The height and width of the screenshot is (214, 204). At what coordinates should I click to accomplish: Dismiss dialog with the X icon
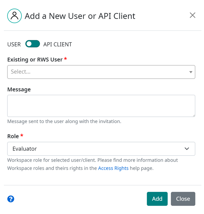(x=192, y=15)
